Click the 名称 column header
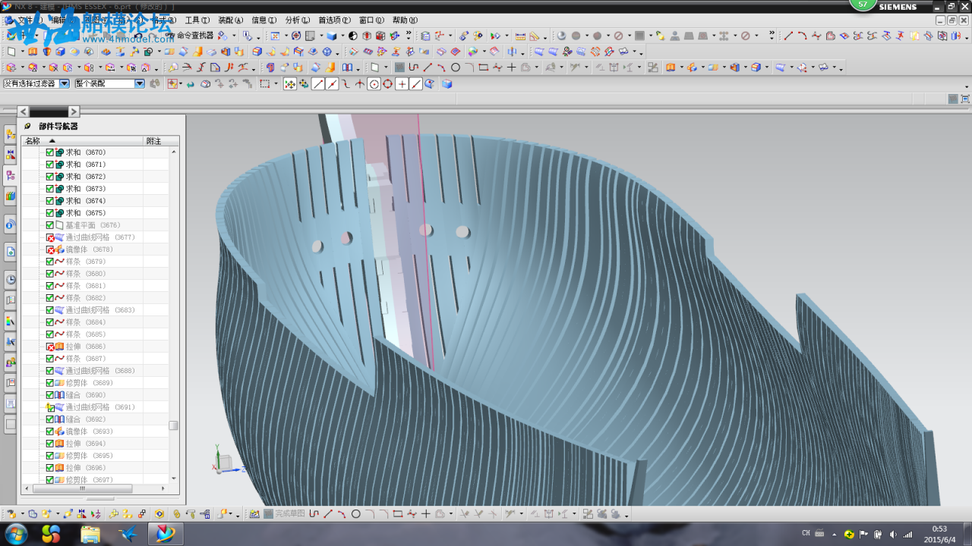972x546 pixels. [x=82, y=141]
